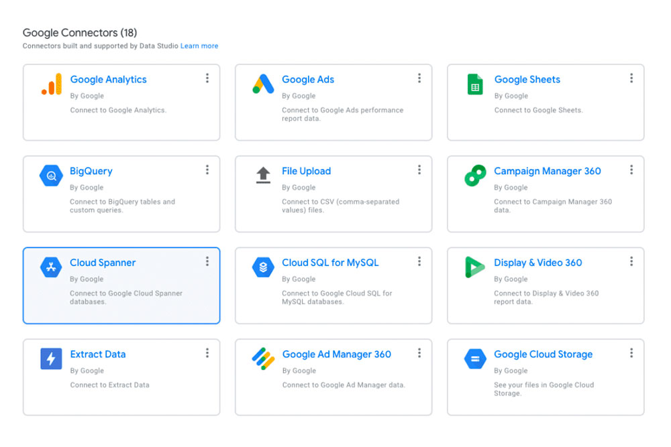Select the Cloud Spanner connector title
The height and width of the screenshot is (447, 671).
coord(103,263)
